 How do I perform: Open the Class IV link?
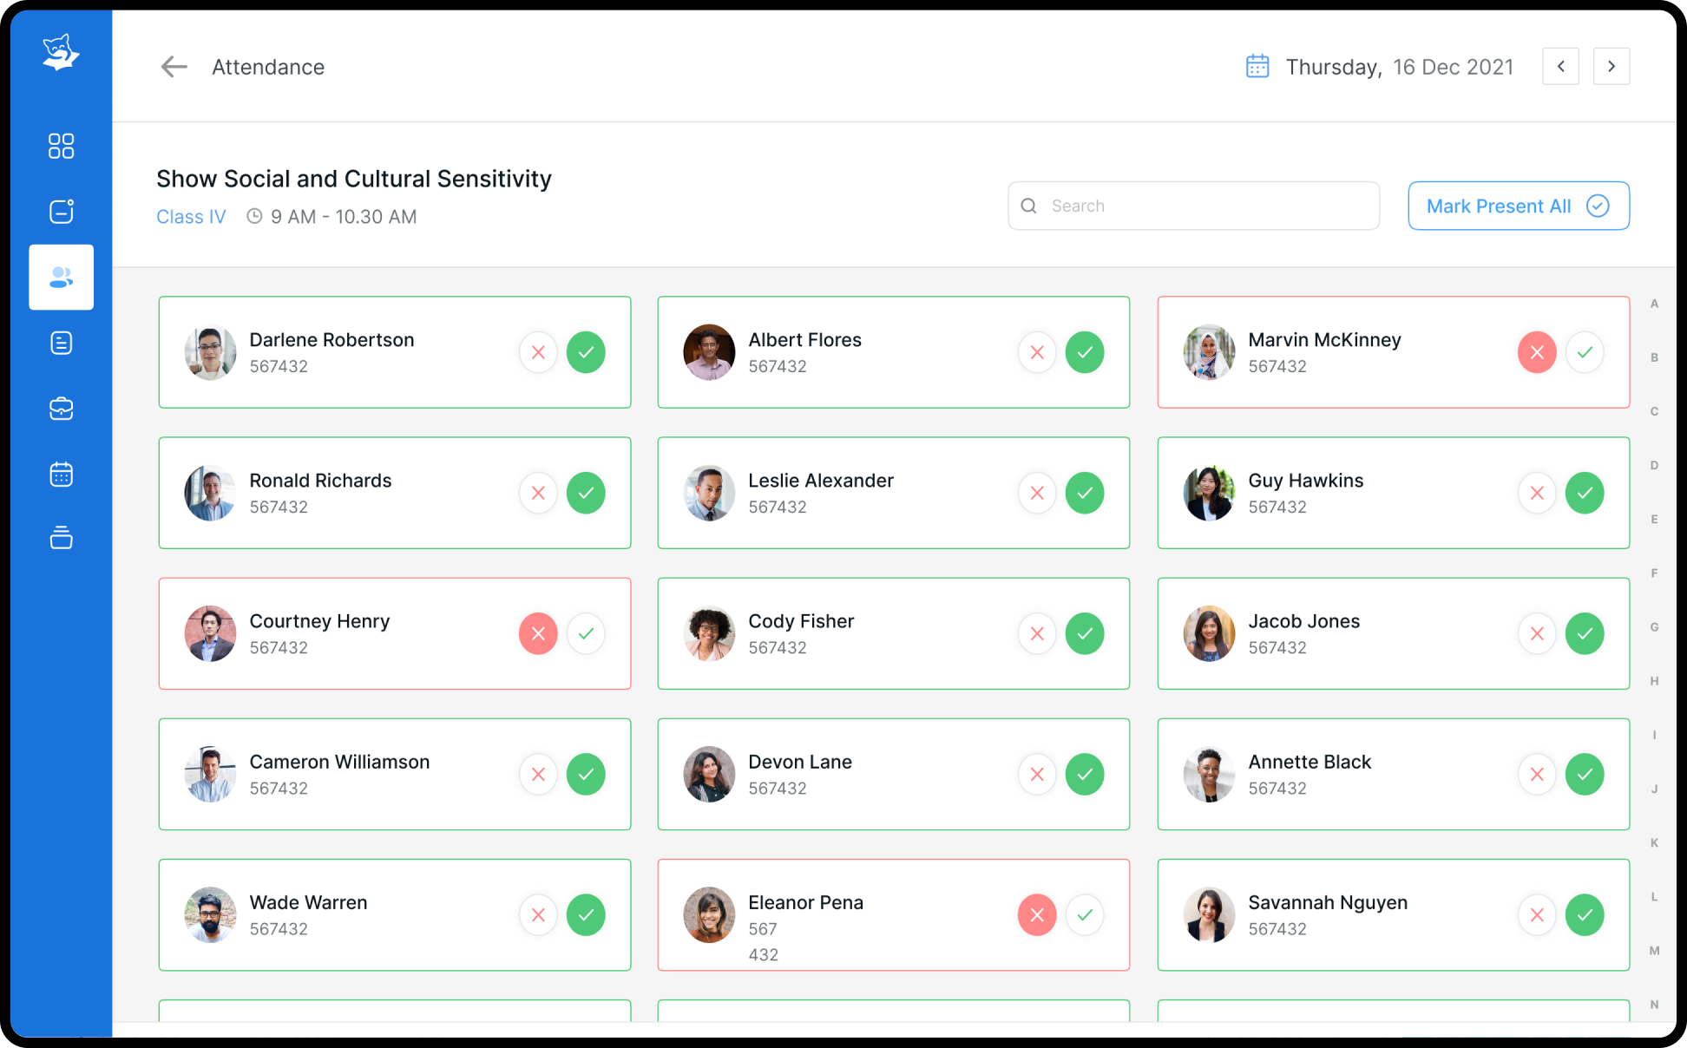(x=191, y=217)
